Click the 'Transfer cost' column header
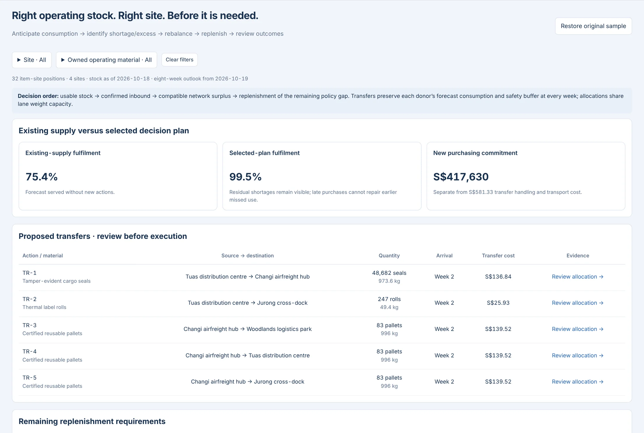 498,256
